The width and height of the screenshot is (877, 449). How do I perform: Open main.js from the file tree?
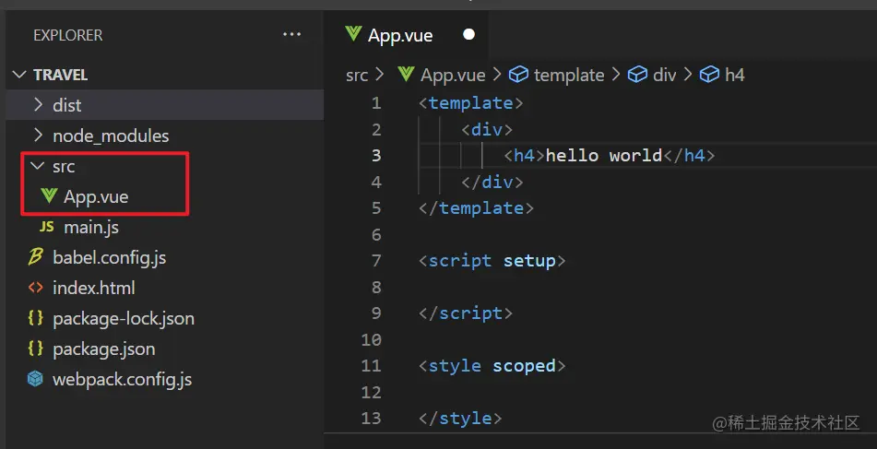point(90,227)
